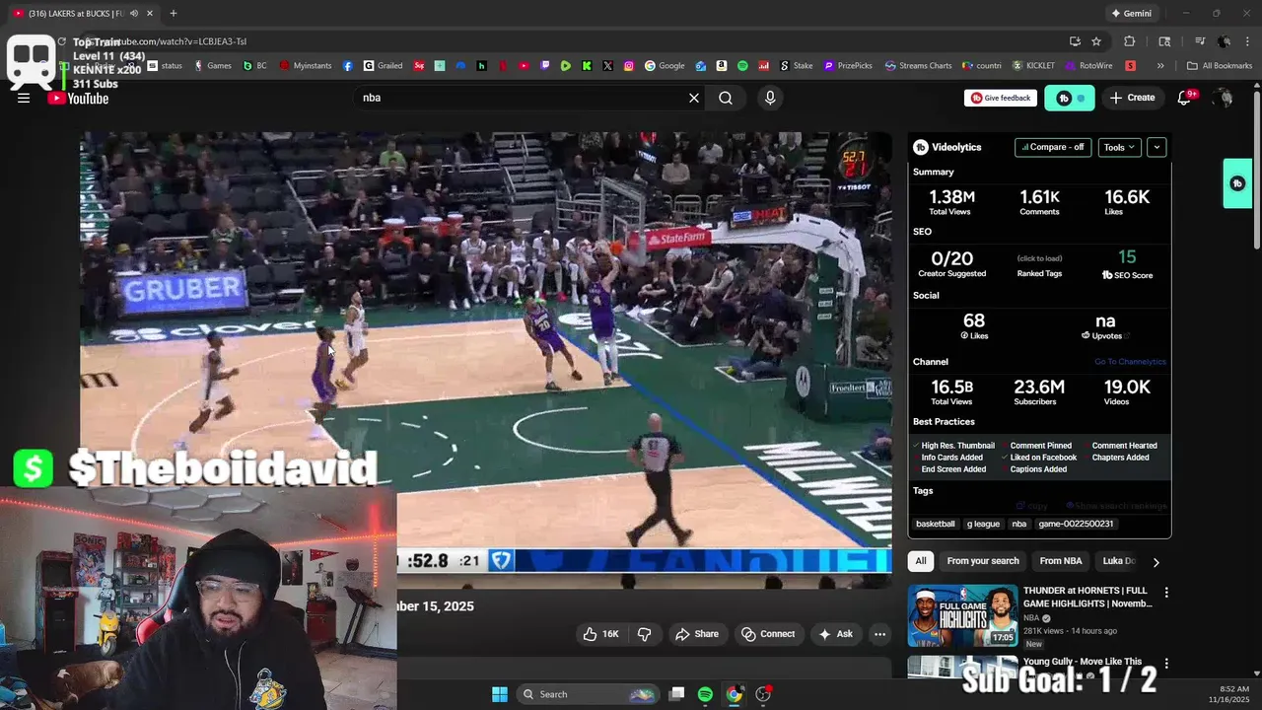Click the install app icon in address bar
This screenshot has height=710, width=1262.
[x=1075, y=41]
